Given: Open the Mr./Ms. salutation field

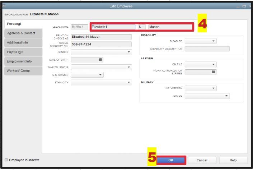Looking at the screenshot, I should coord(79,27).
